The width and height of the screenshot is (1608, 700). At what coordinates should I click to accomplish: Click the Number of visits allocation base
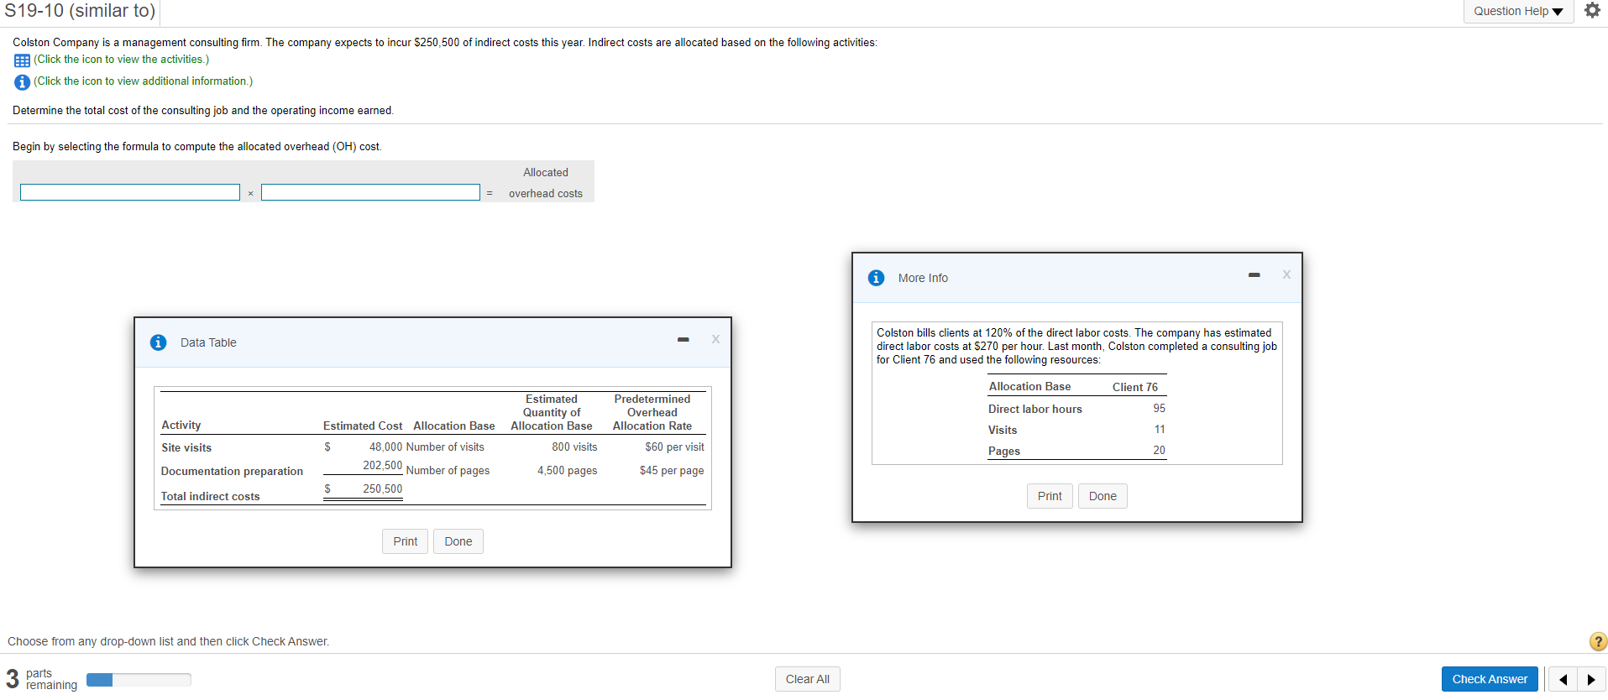[445, 447]
